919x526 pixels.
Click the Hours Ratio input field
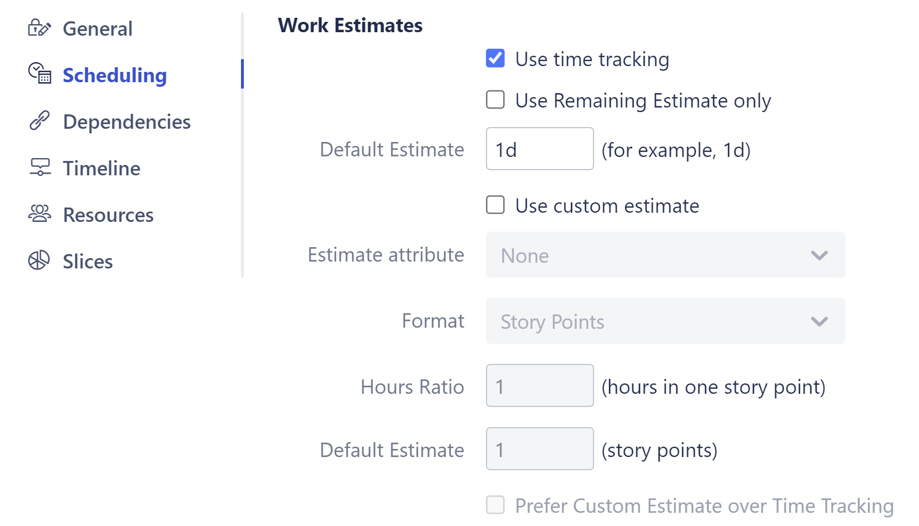click(x=539, y=386)
